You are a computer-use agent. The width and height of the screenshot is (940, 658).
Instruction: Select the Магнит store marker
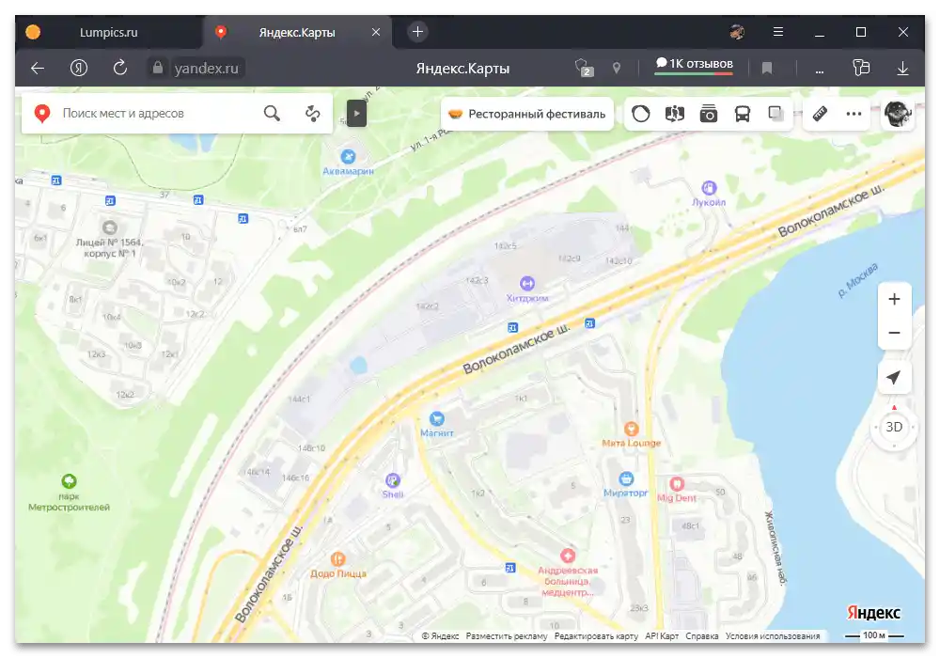[x=437, y=419]
